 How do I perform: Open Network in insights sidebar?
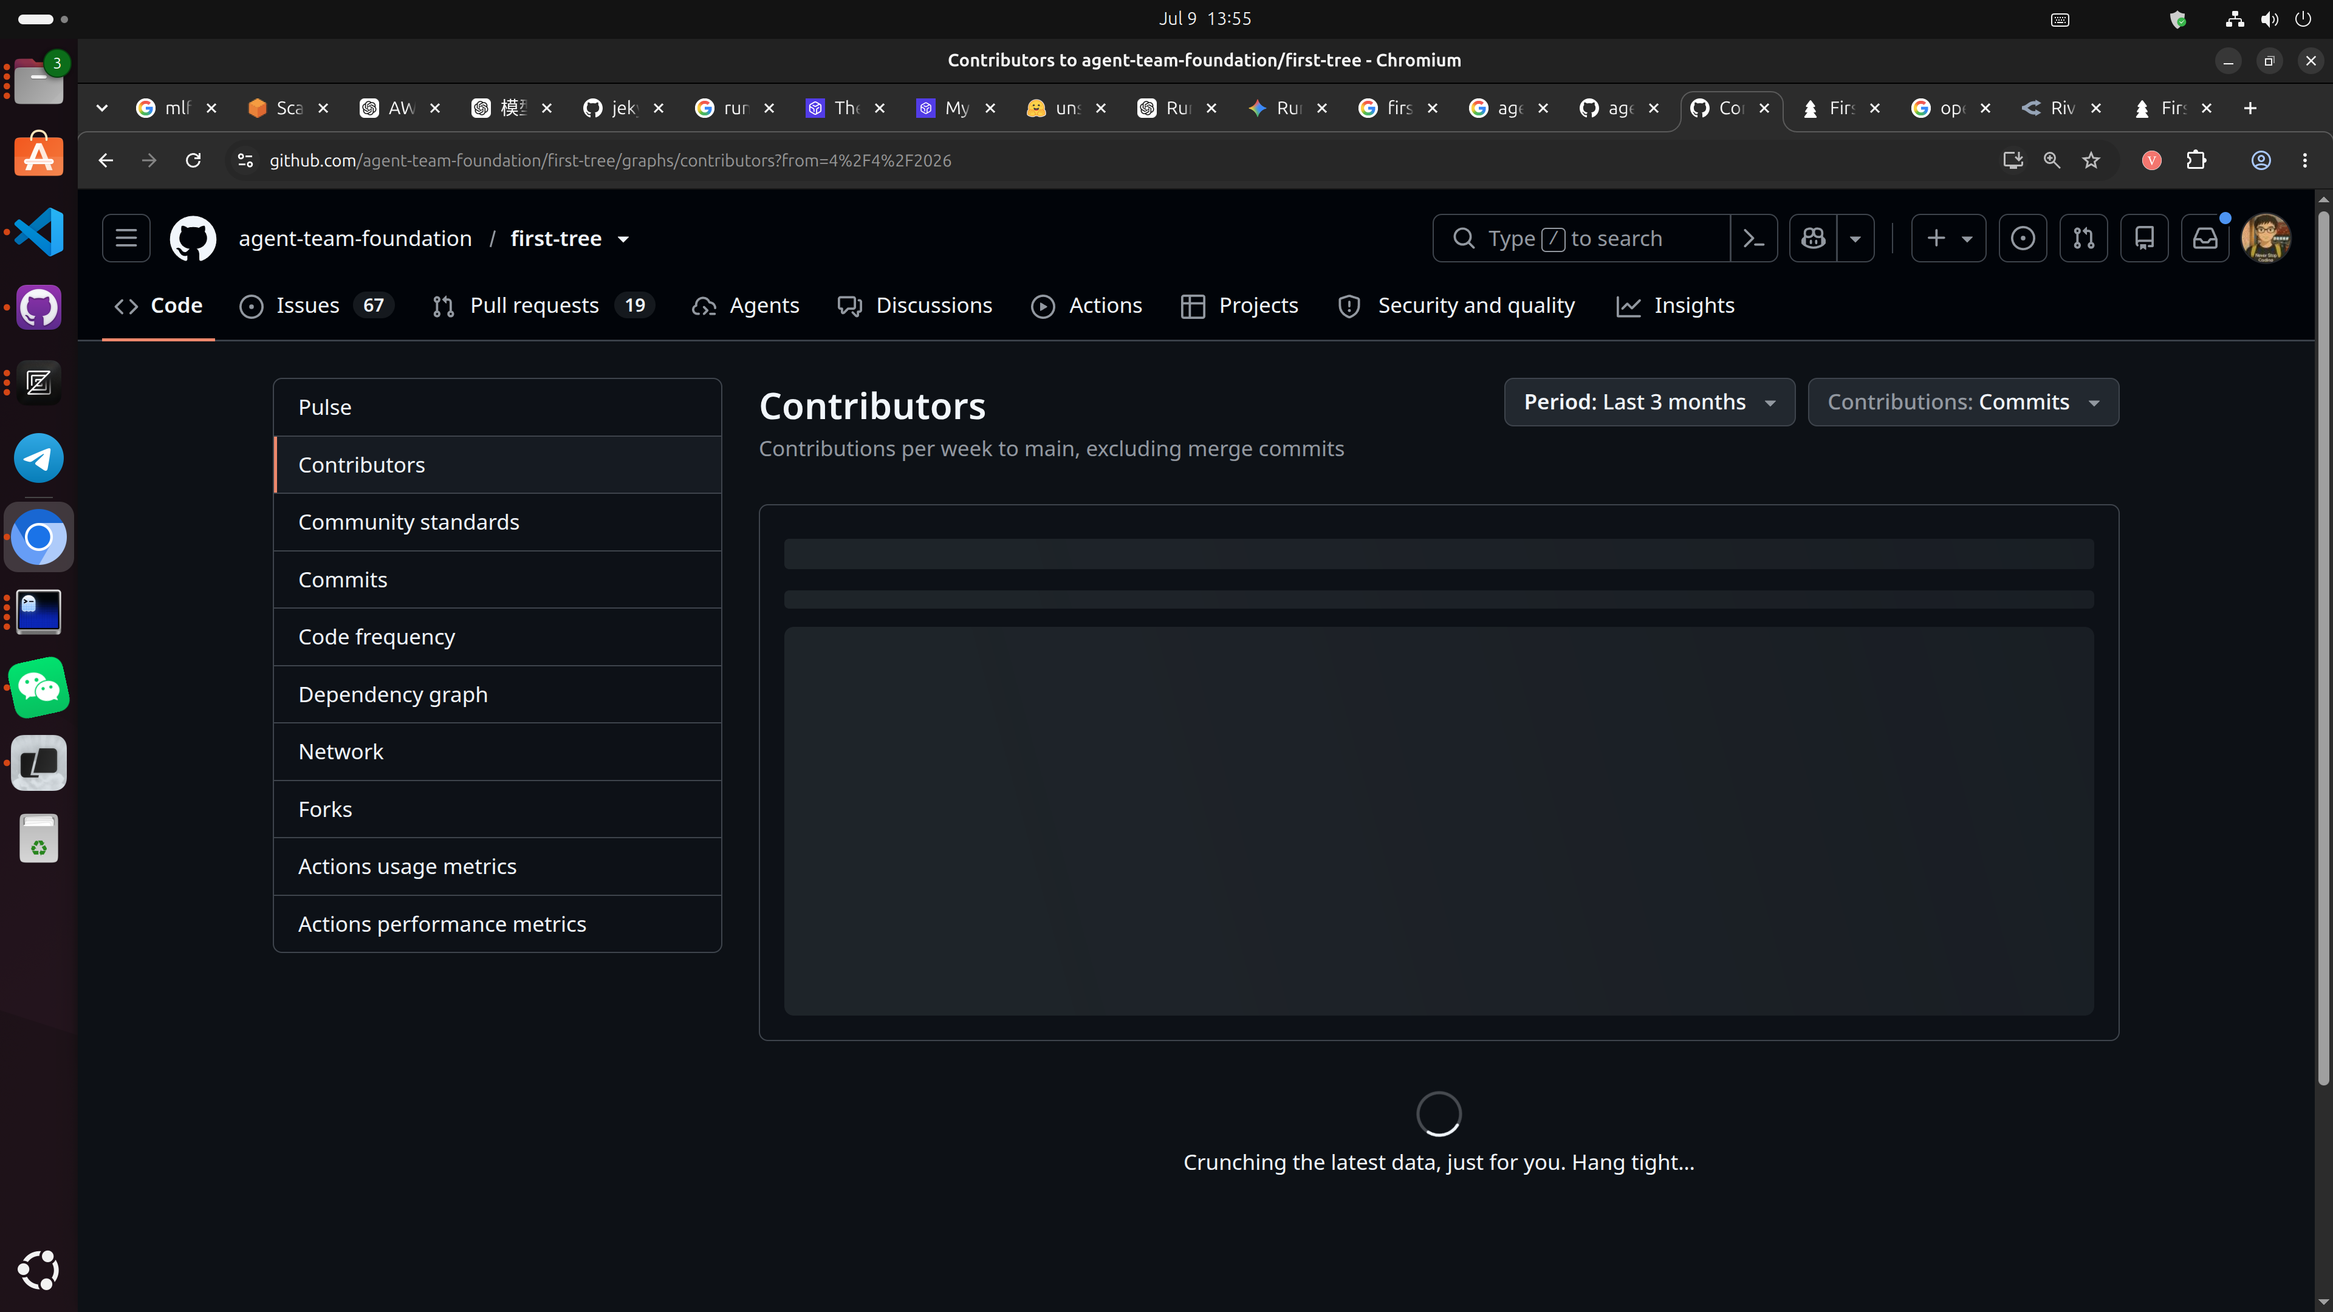click(x=497, y=751)
